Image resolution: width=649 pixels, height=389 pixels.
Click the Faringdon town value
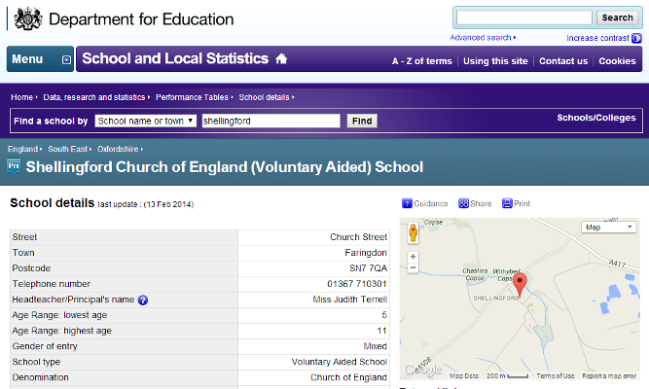(x=366, y=253)
